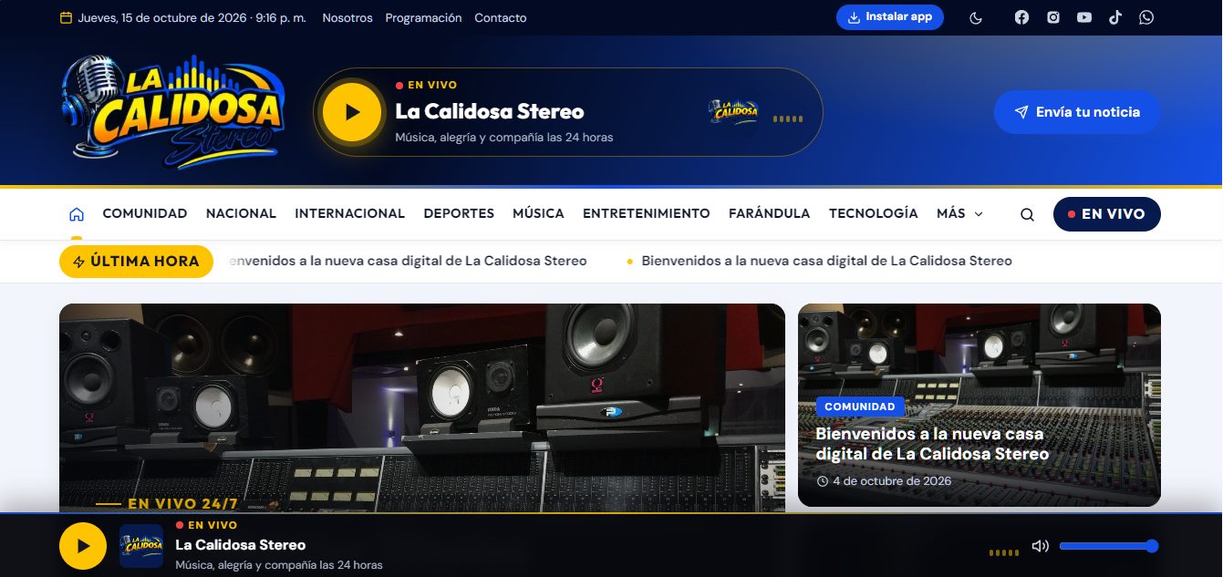This screenshot has height=577, width=1223.
Task: Open the large featured studio image
Action: click(x=422, y=407)
